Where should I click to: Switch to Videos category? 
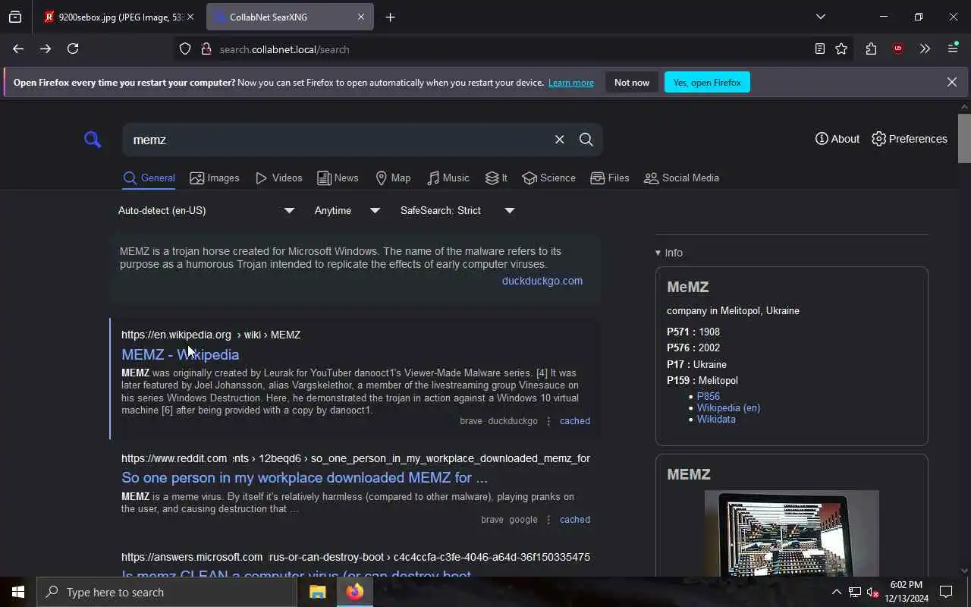278,178
